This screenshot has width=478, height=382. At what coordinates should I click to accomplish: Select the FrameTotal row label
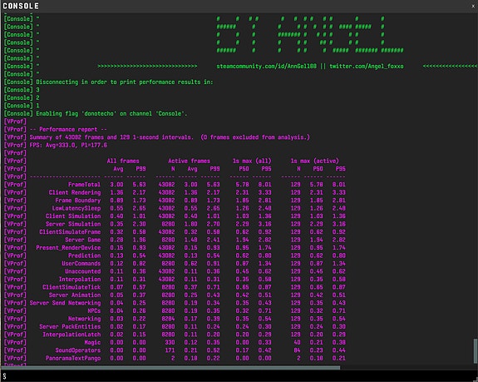click(84, 185)
